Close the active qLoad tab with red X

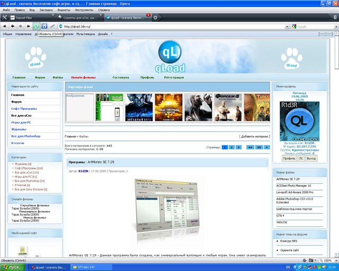[148, 15]
